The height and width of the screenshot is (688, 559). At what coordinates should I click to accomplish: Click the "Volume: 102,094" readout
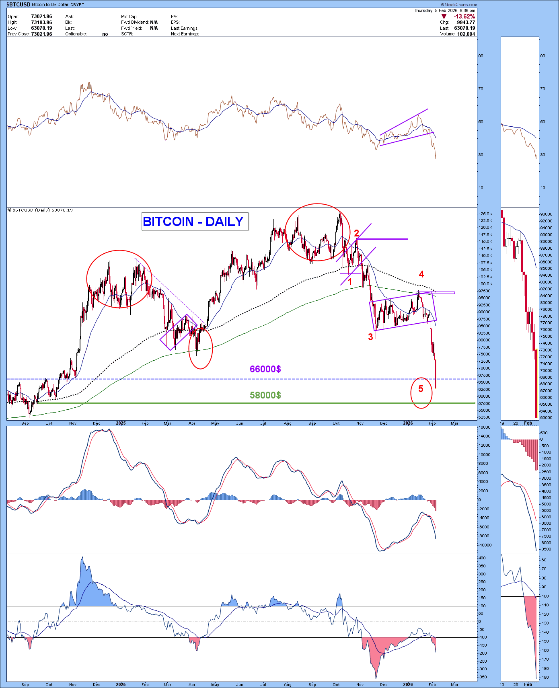(458, 34)
